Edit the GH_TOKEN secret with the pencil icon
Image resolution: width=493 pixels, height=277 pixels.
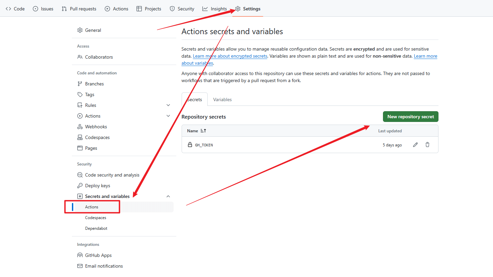tap(415, 145)
